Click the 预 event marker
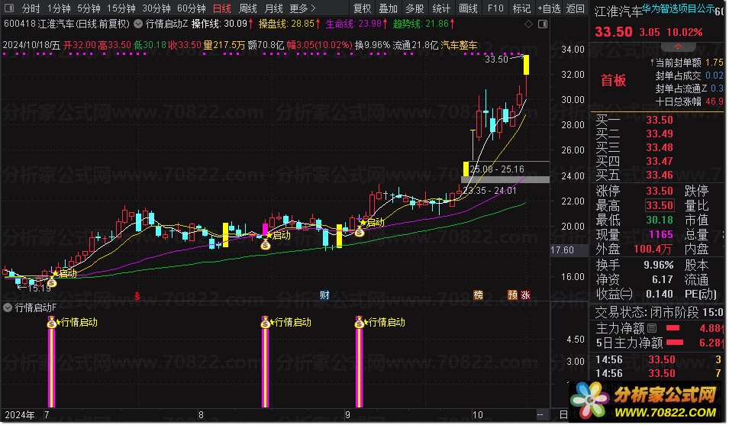Screen dimensions: 729x425 point(512,295)
